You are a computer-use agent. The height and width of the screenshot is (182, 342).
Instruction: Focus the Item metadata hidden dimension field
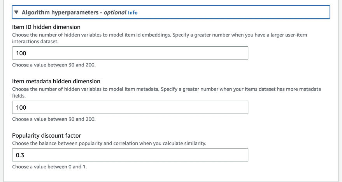(x=130, y=107)
